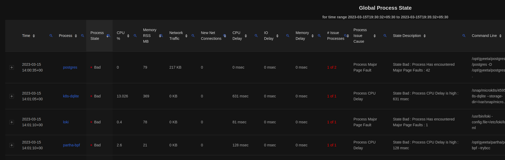
Task: Select '1 of 1' issue count for loki
Action: point(332,122)
